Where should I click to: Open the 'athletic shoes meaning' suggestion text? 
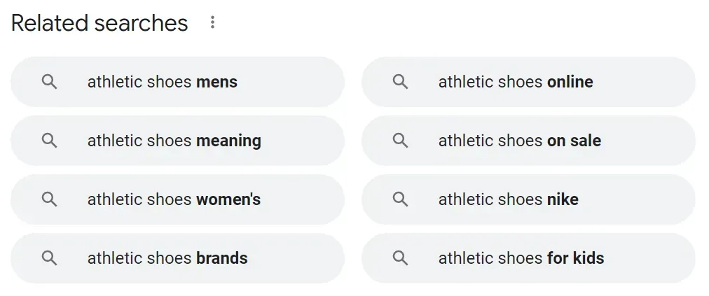(x=174, y=141)
